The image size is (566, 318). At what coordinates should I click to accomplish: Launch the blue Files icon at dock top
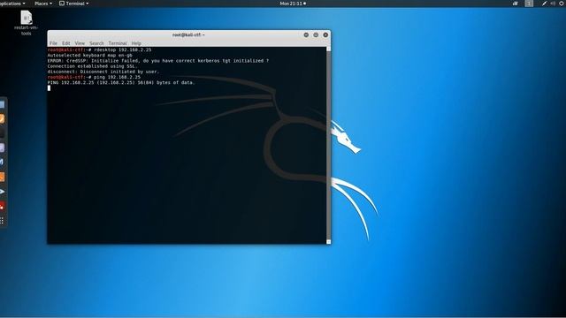[x=2, y=104]
